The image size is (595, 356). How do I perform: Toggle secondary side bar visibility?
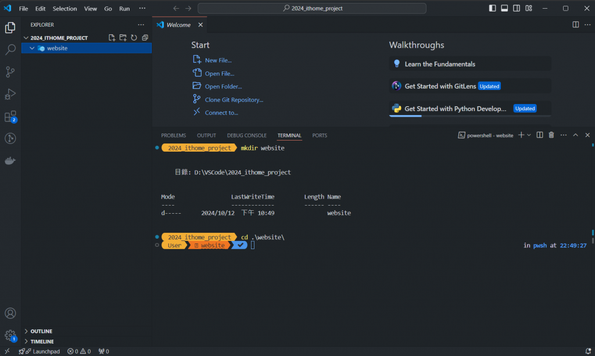pyautogui.click(x=517, y=8)
